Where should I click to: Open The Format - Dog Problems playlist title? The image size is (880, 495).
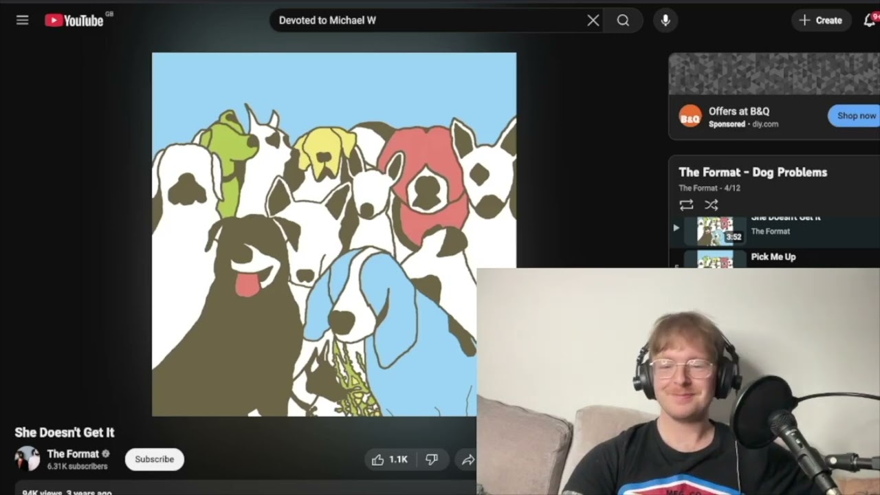[x=753, y=173]
